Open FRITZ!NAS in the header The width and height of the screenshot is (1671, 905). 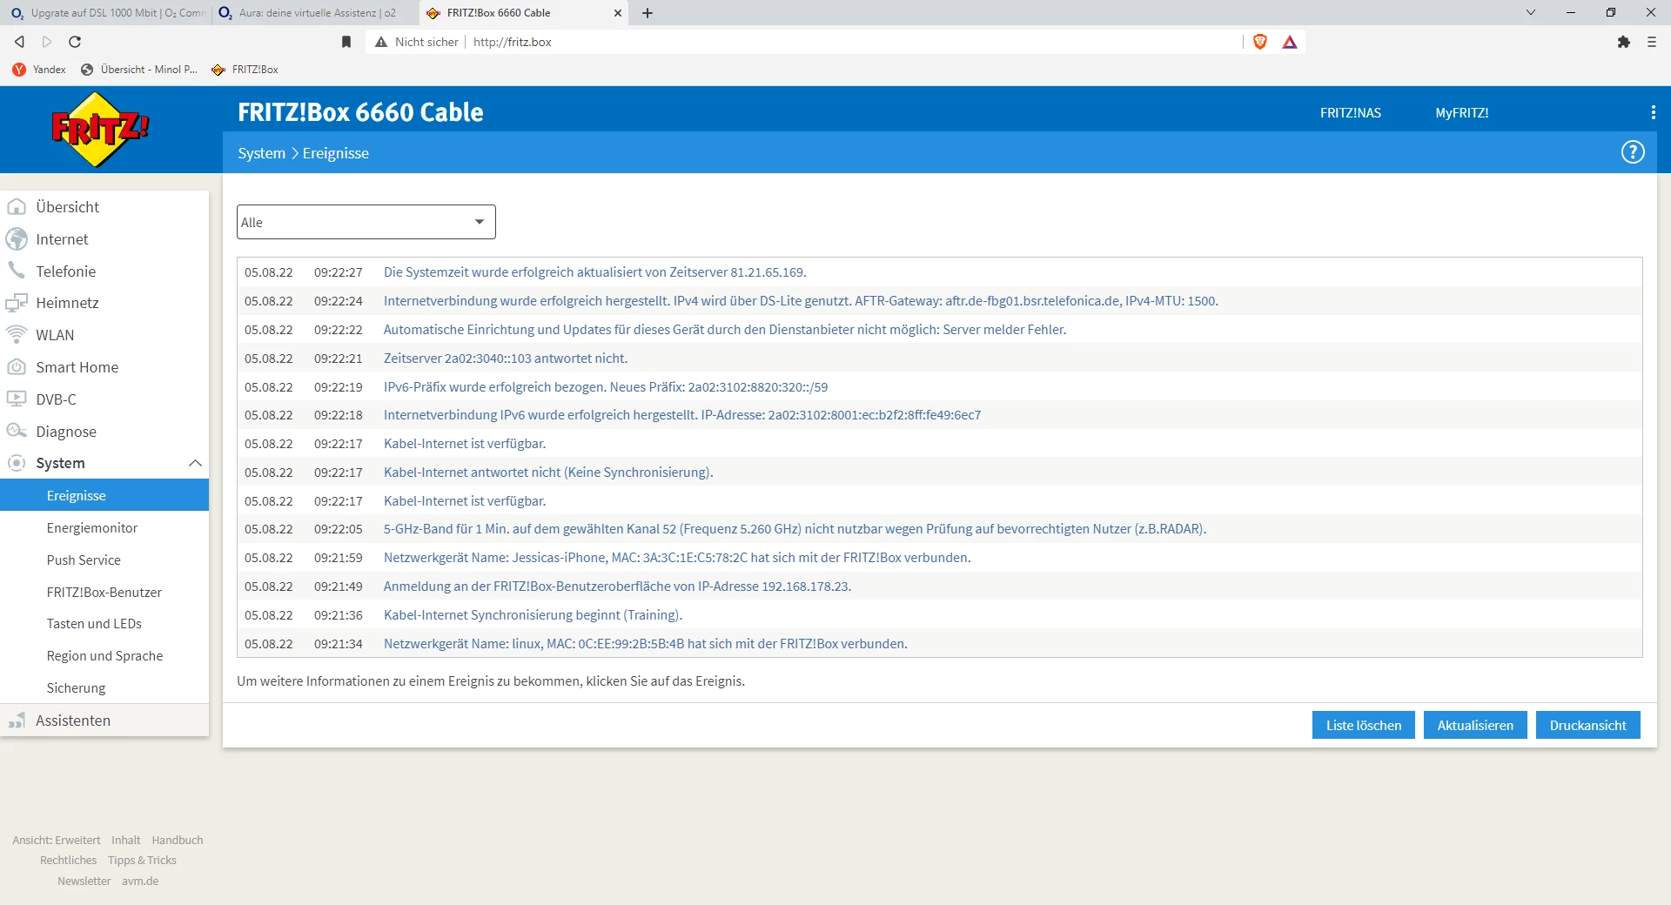1351,112
